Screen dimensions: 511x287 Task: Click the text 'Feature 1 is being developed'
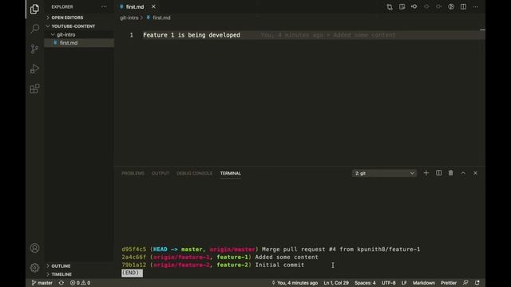coord(192,35)
